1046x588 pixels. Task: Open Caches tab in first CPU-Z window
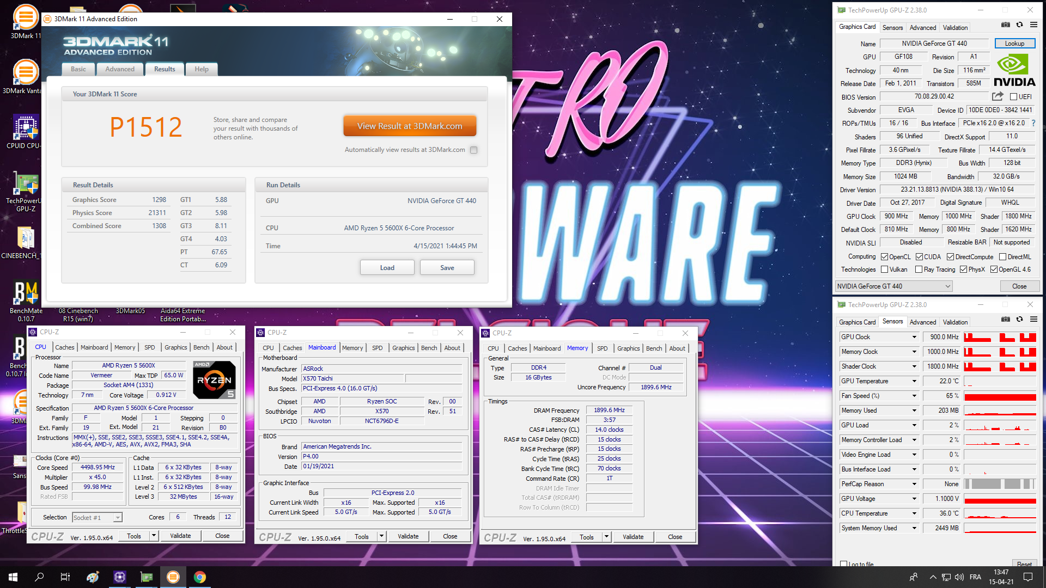coord(65,347)
